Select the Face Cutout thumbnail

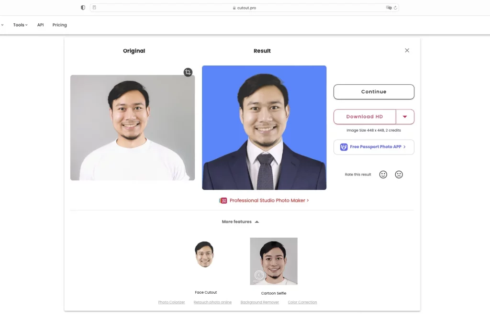click(x=205, y=254)
